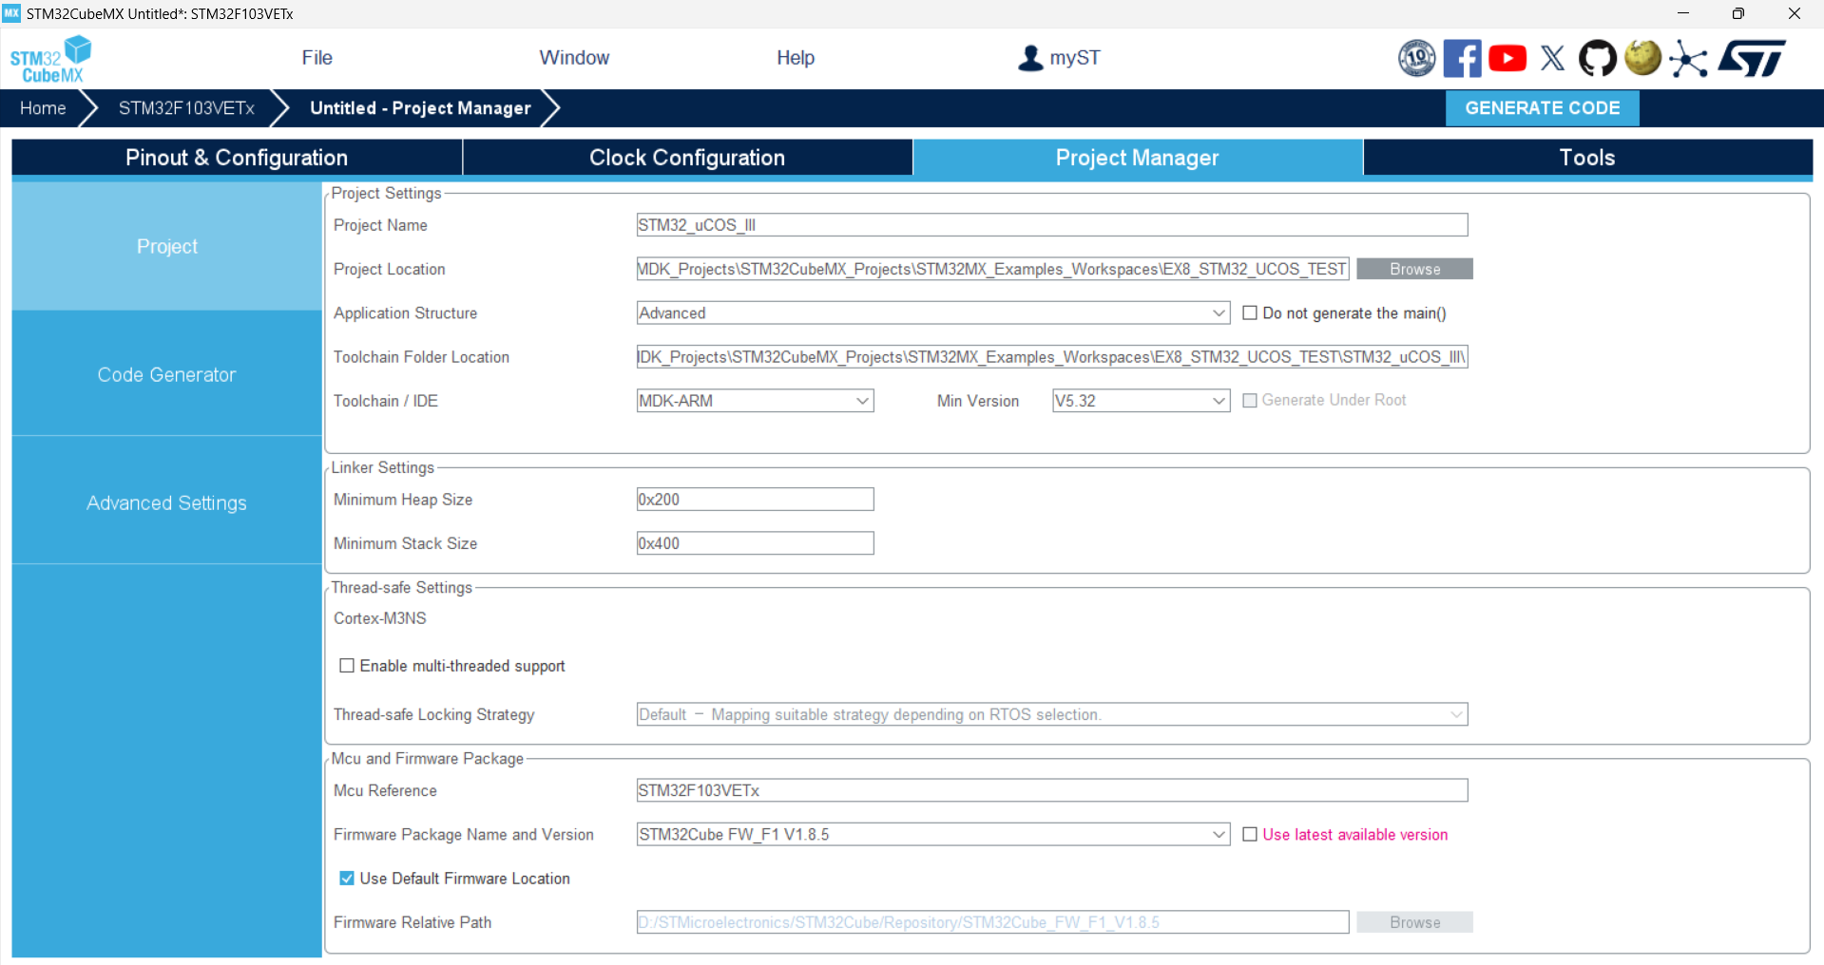Enable multi-threaded support checkbox
The height and width of the screenshot is (965, 1824).
pyautogui.click(x=347, y=666)
